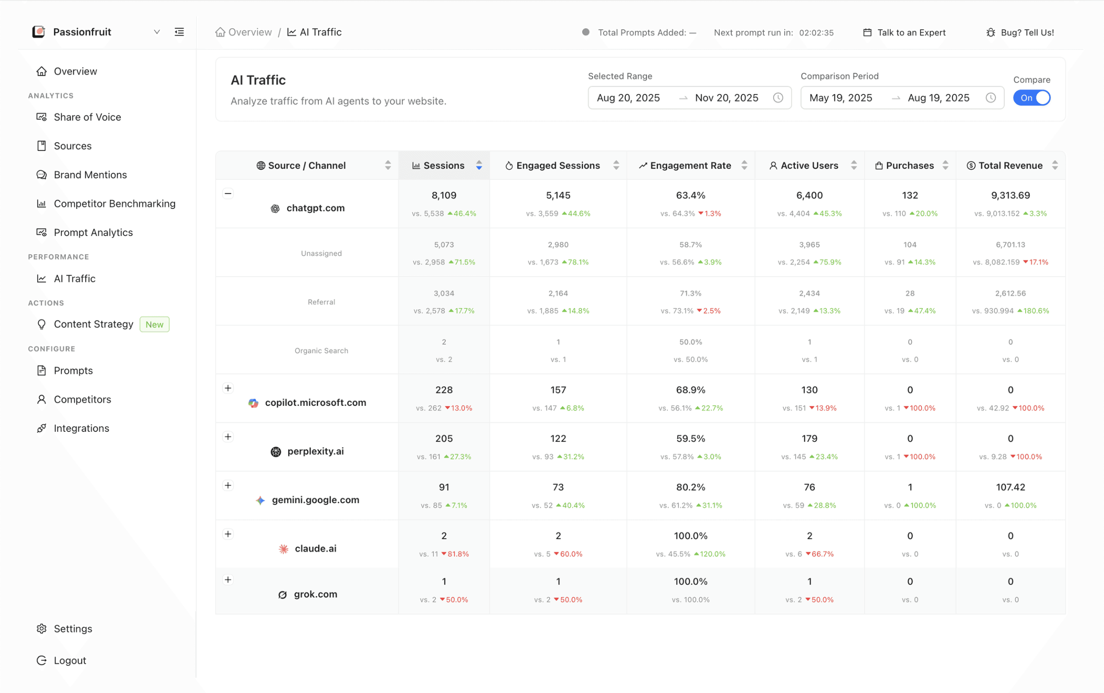Click the gemini.google.com source name
The image size is (1104, 693).
315,500
